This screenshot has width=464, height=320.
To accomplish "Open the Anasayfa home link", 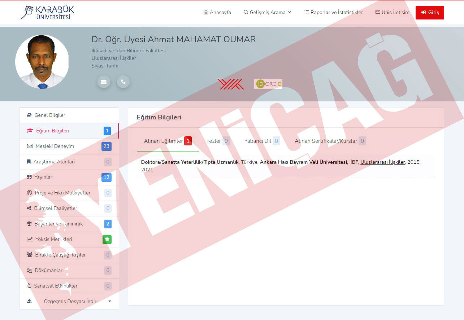I will point(217,12).
